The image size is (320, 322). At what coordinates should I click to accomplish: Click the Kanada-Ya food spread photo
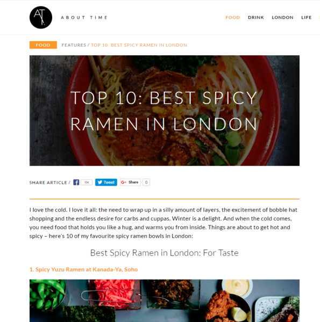[165, 301]
